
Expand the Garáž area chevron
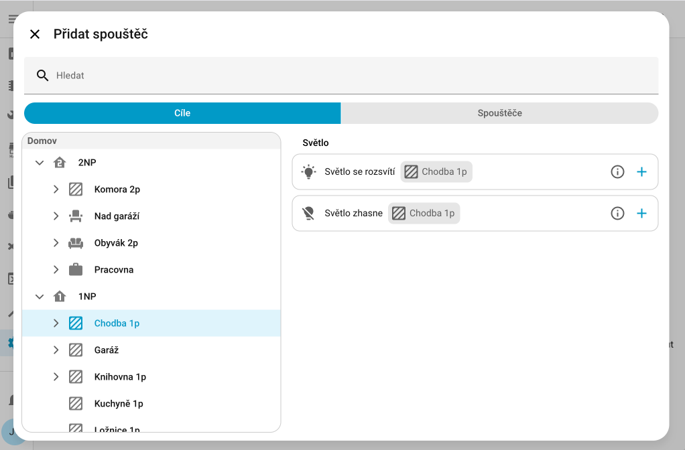(x=56, y=350)
